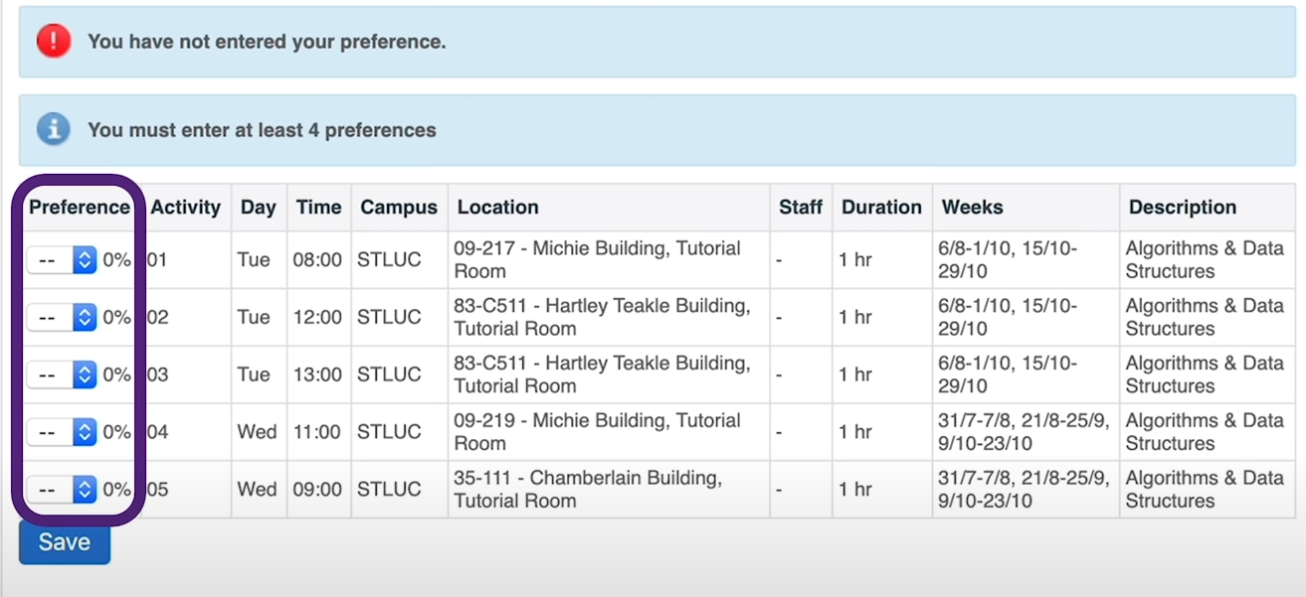Click the Location column header
Viewport: 1306px width, 597px height.
498,208
